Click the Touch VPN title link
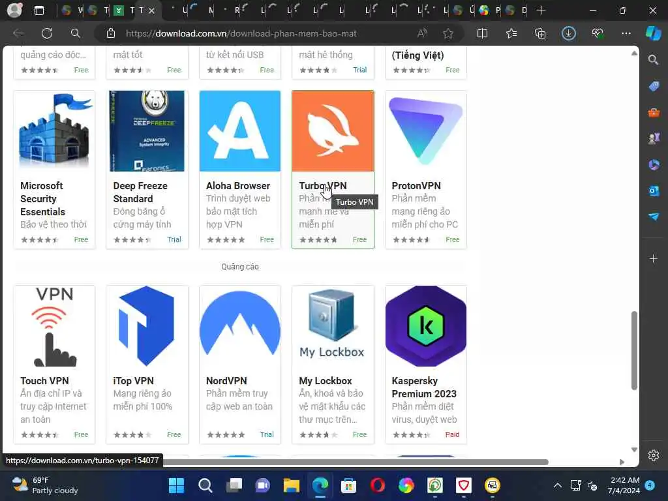This screenshot has width=668, height=501. click(x=44, y=381)
